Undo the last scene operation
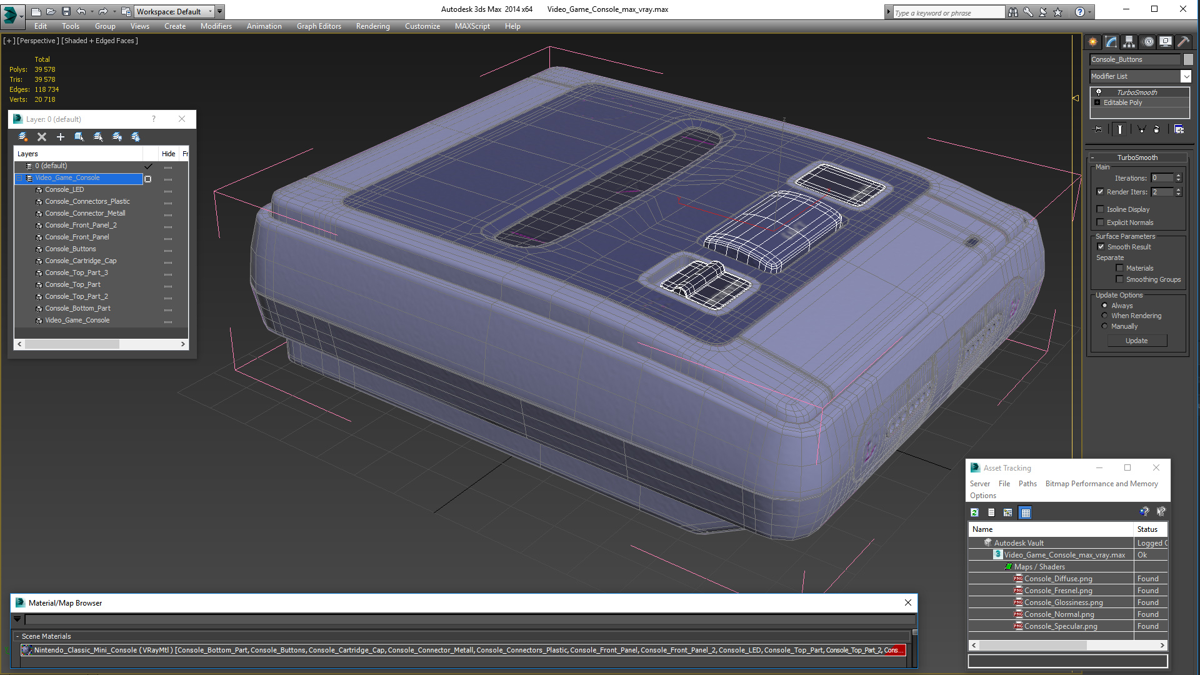This screenshot has width=1200, height=675. (x=81, y=11)
